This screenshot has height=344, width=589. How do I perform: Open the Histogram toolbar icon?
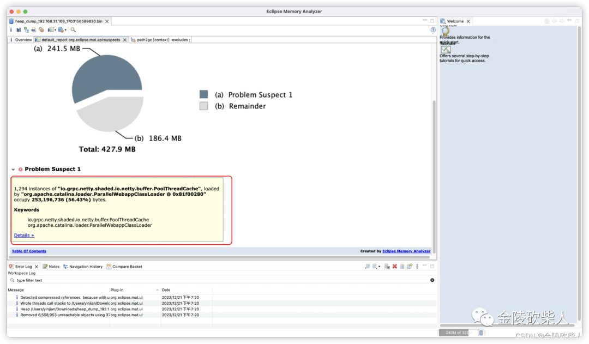[19, 29]
